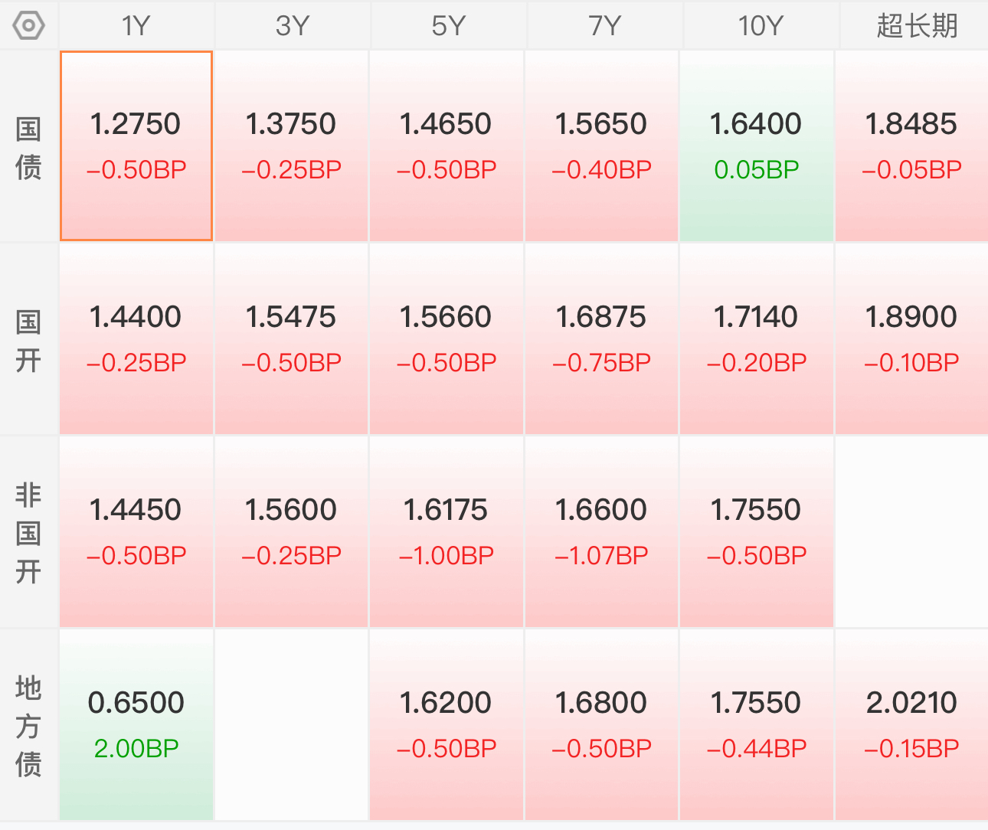The height and width of the screenshot is (830, 988).
Task: Select the 国债 row label
Action: point(28,147)
